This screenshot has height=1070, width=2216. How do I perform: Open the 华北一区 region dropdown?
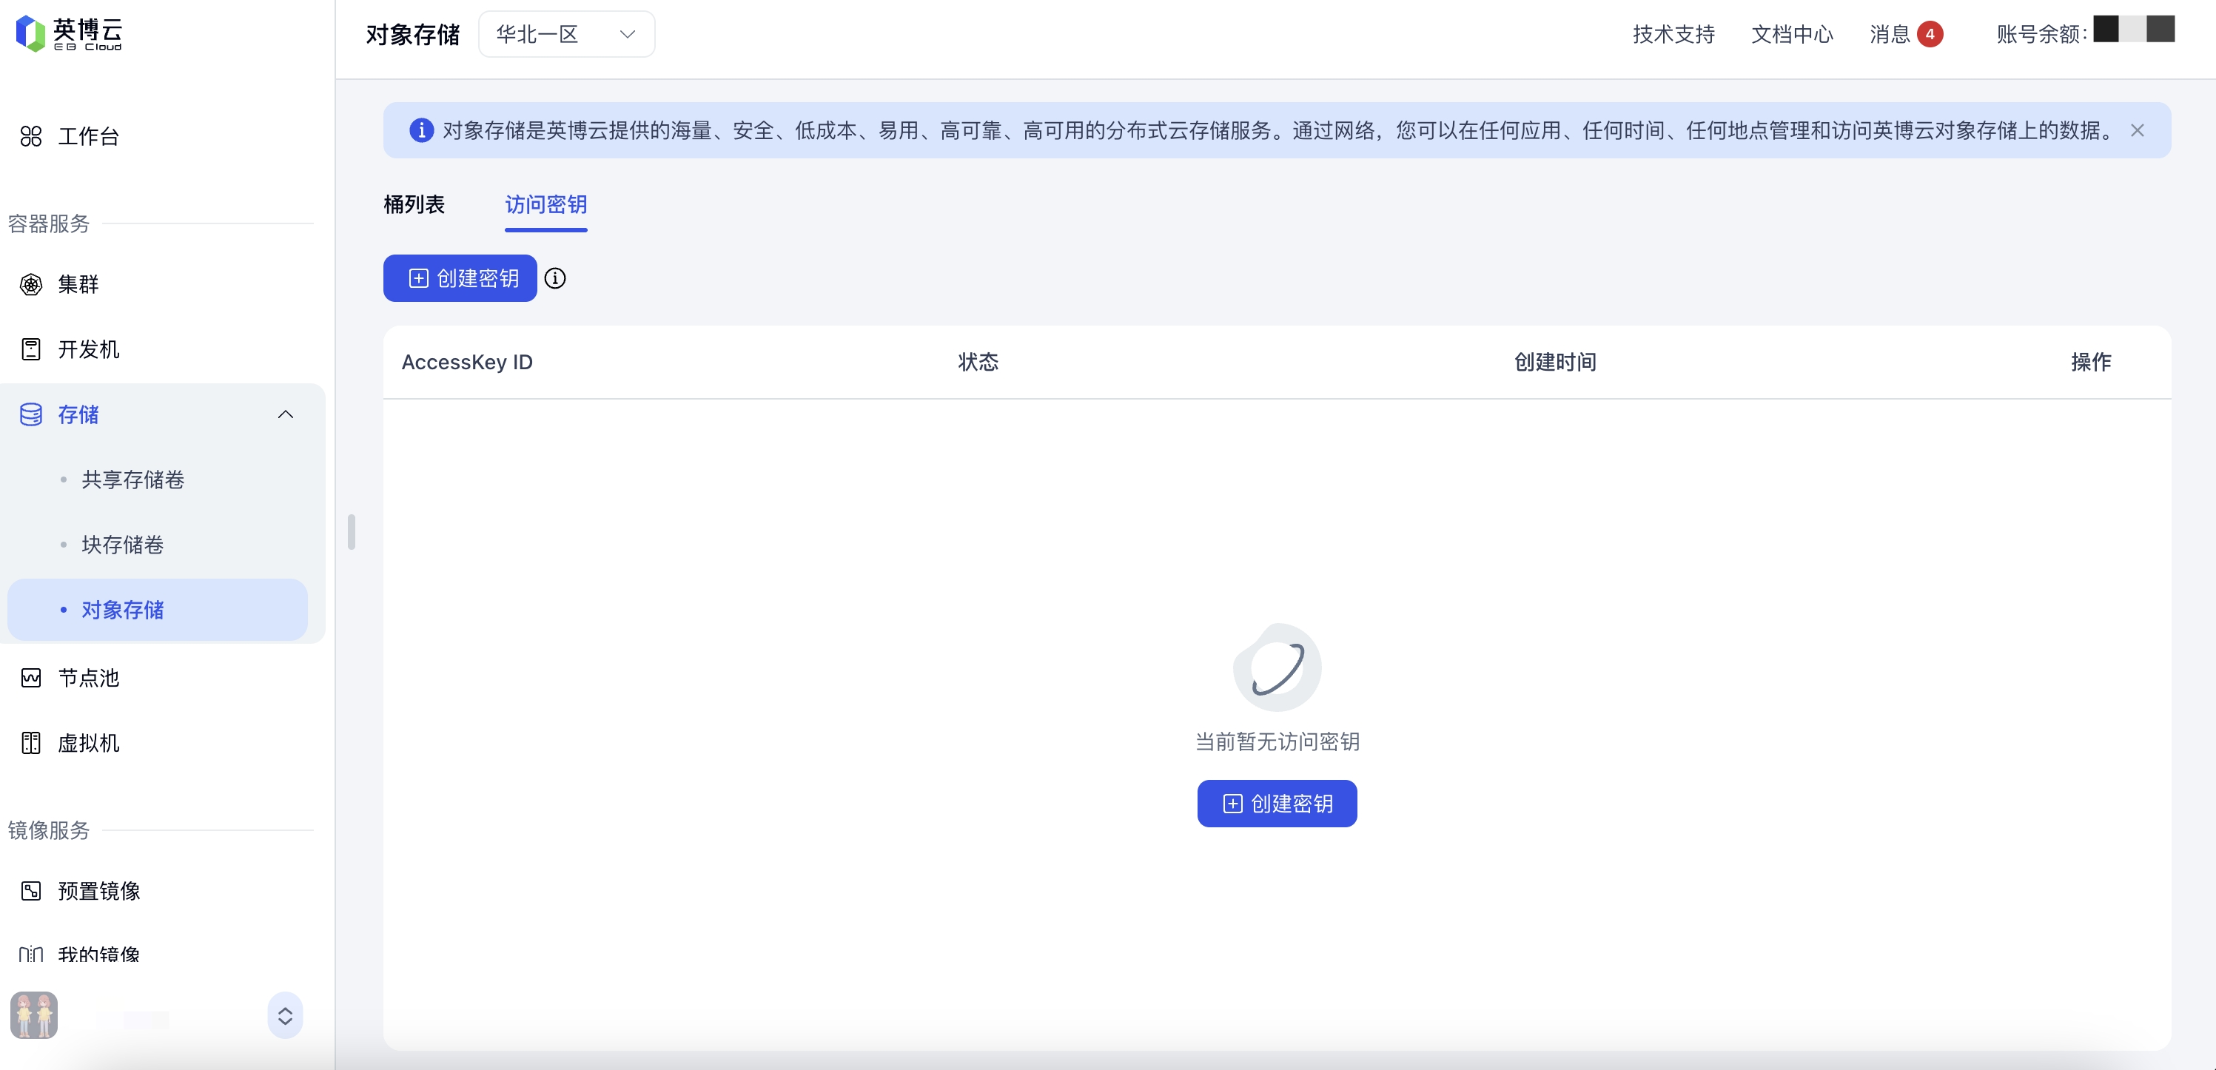566,34
